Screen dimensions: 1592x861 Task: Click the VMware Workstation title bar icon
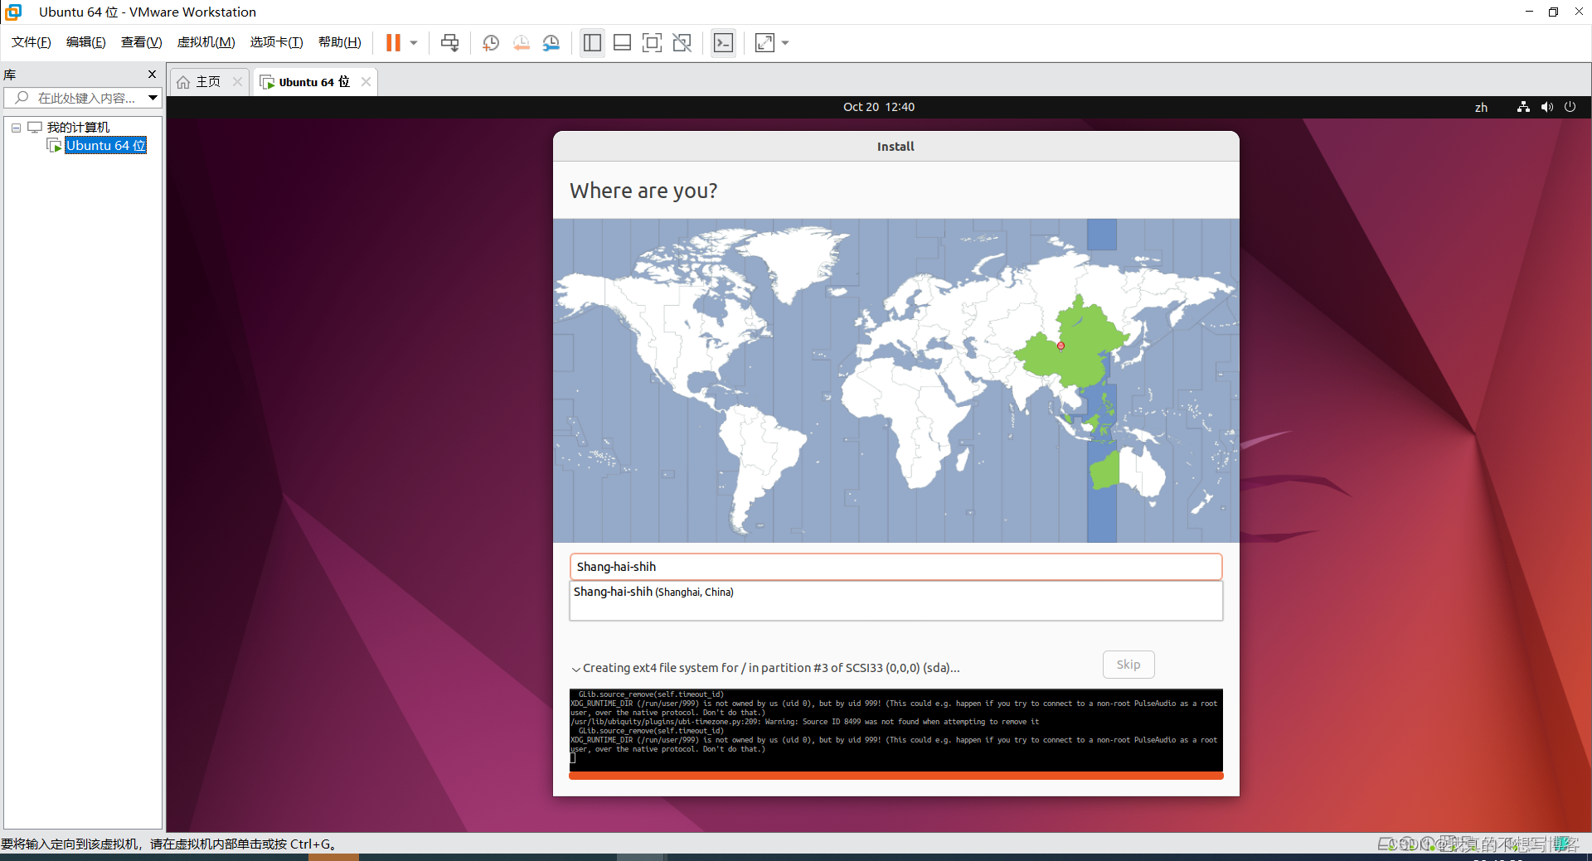pos(13,12)
